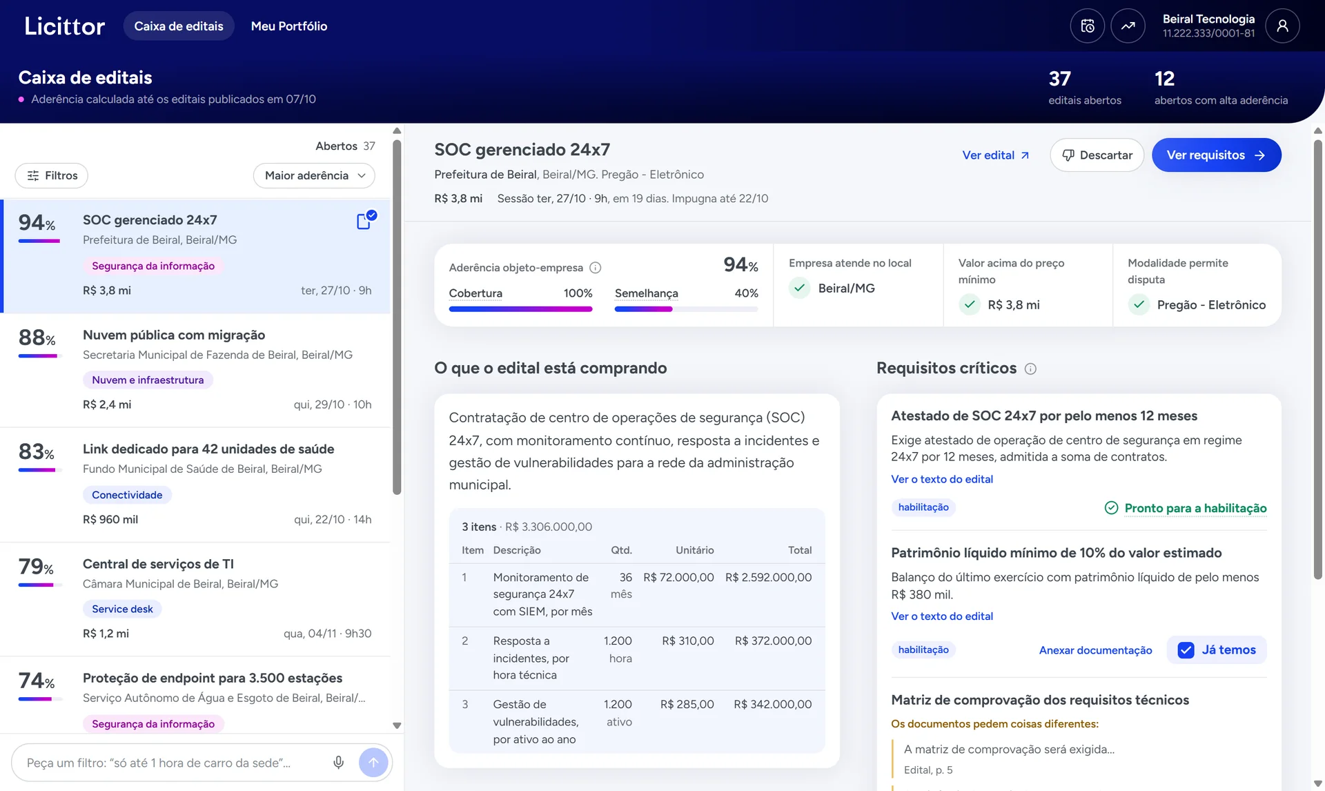Open the Filtros button
The width and height of the screenshot is (1325, 791).
(x=52, y=176)
